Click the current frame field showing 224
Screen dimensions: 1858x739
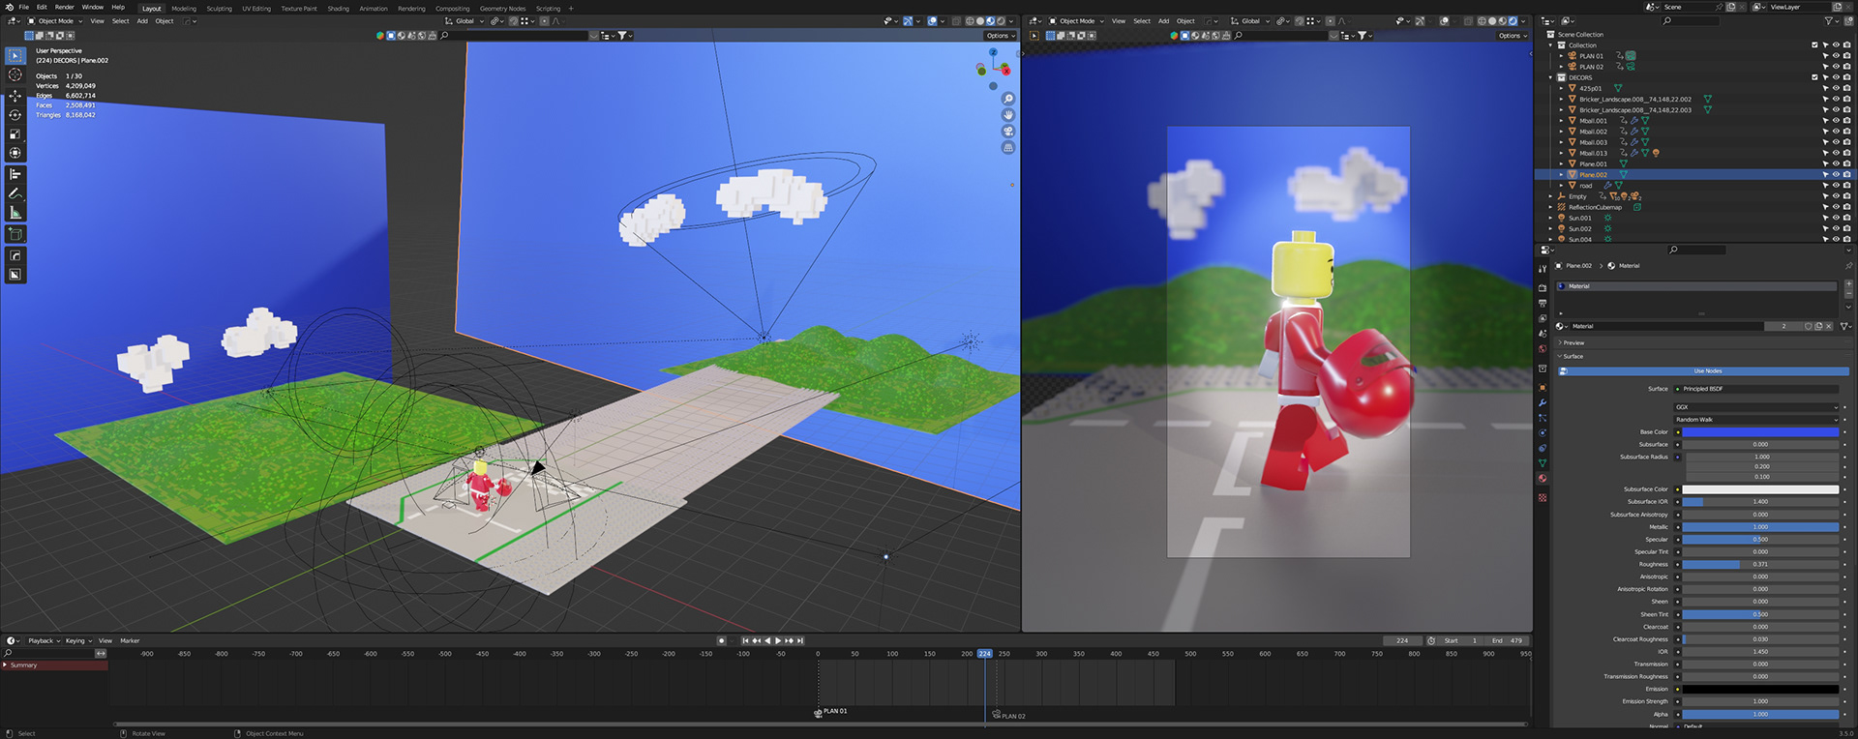point(1402,640)
